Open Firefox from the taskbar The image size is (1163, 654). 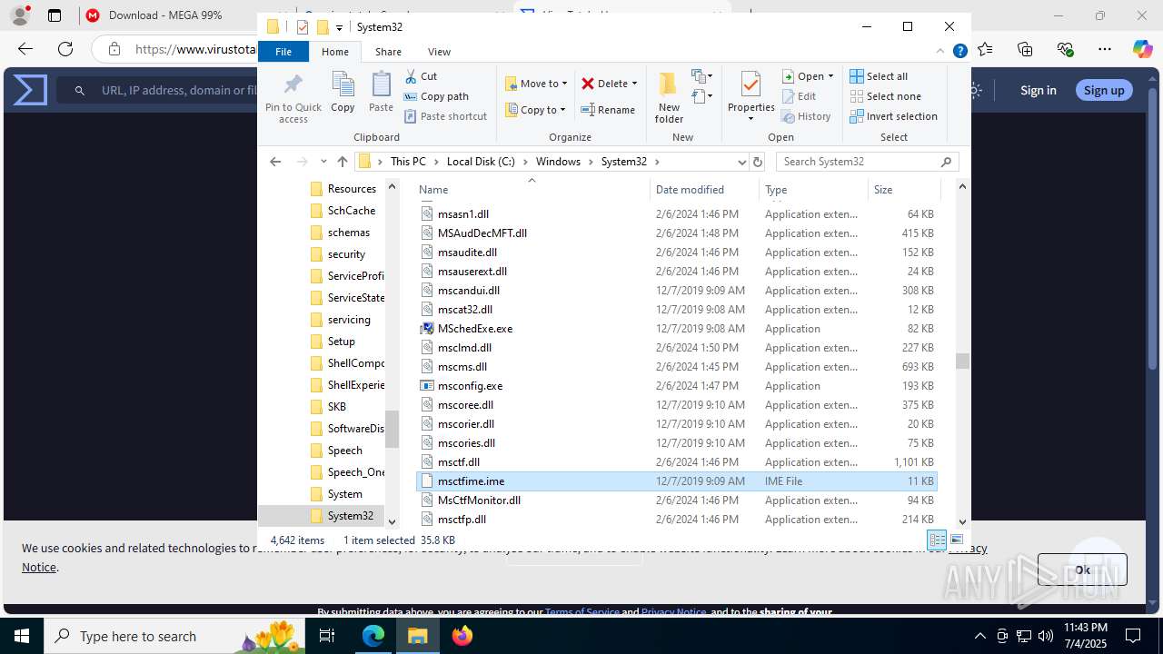[462, 636]
